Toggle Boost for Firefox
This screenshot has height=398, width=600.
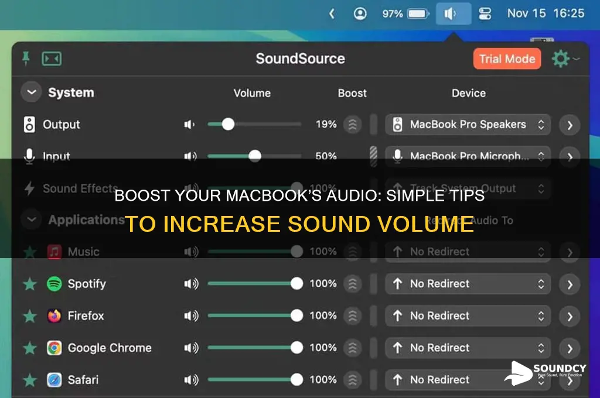pos(352,316)
